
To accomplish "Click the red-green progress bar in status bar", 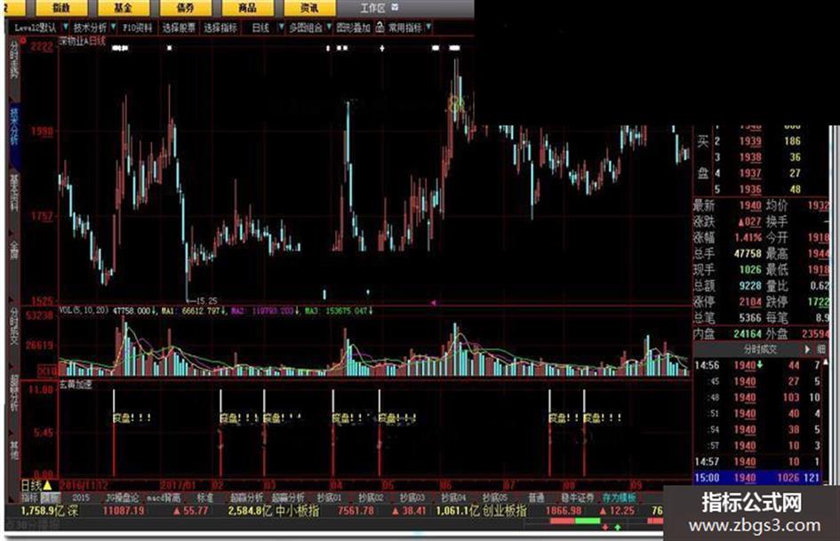I will (x=575, y=521).
